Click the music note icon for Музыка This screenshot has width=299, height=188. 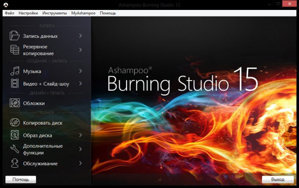(14, 71)
